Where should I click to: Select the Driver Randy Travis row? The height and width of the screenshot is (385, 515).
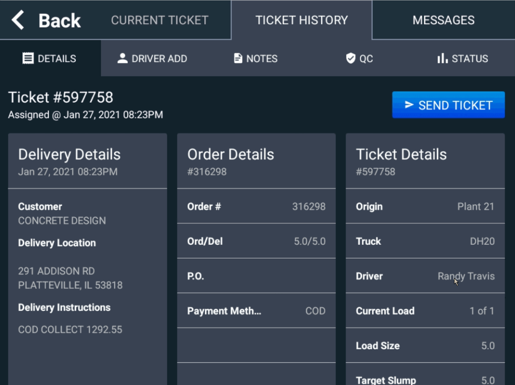point(425,276)
